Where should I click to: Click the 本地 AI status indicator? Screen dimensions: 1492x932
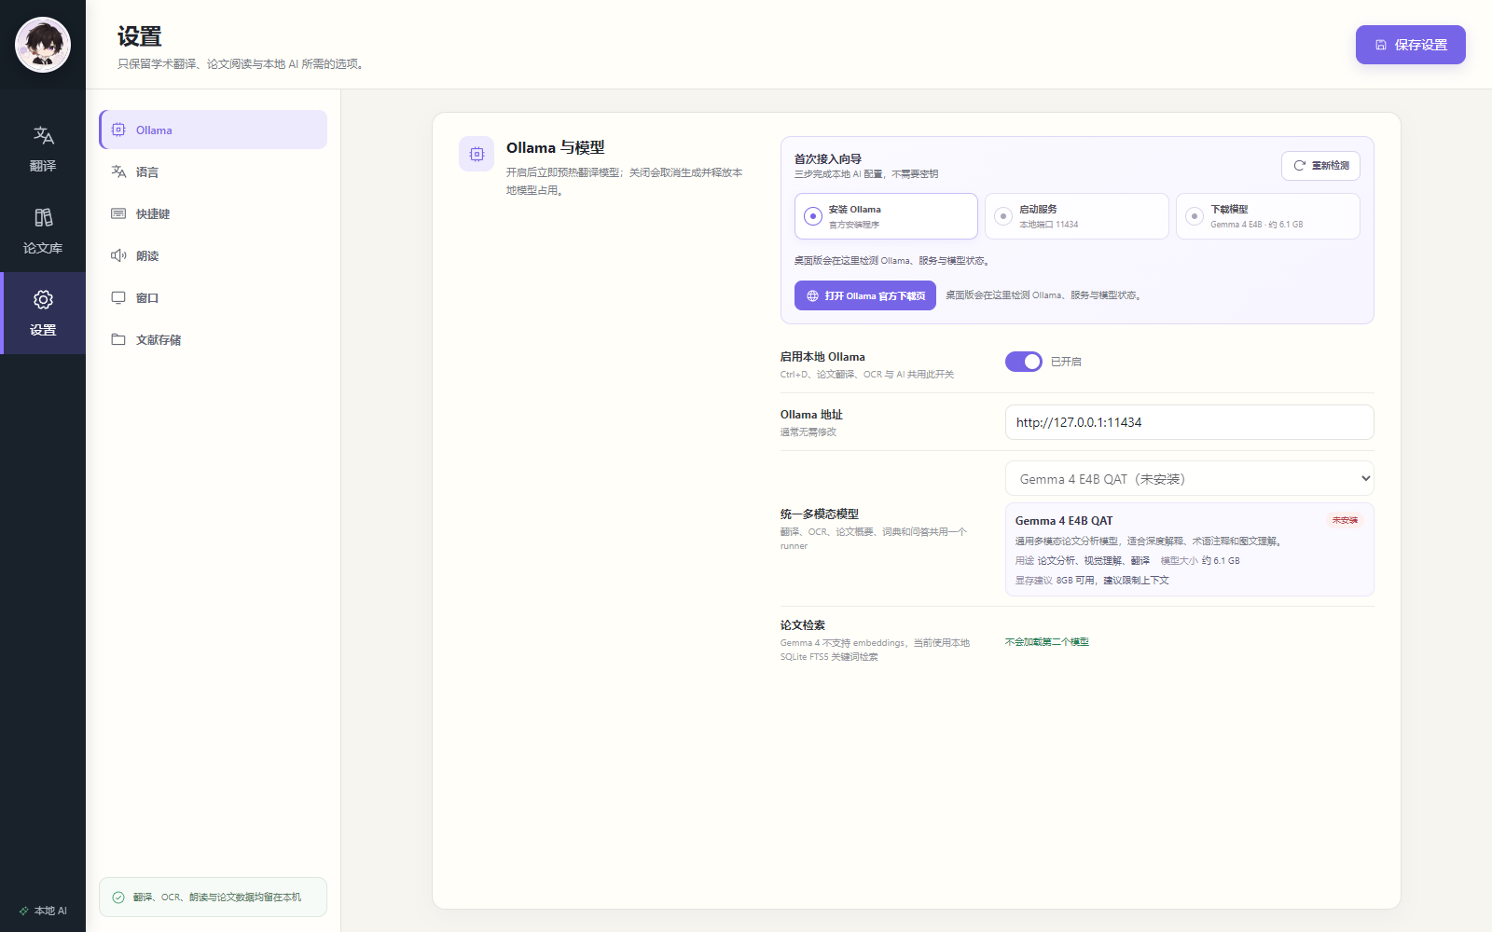tap(43, 911)
